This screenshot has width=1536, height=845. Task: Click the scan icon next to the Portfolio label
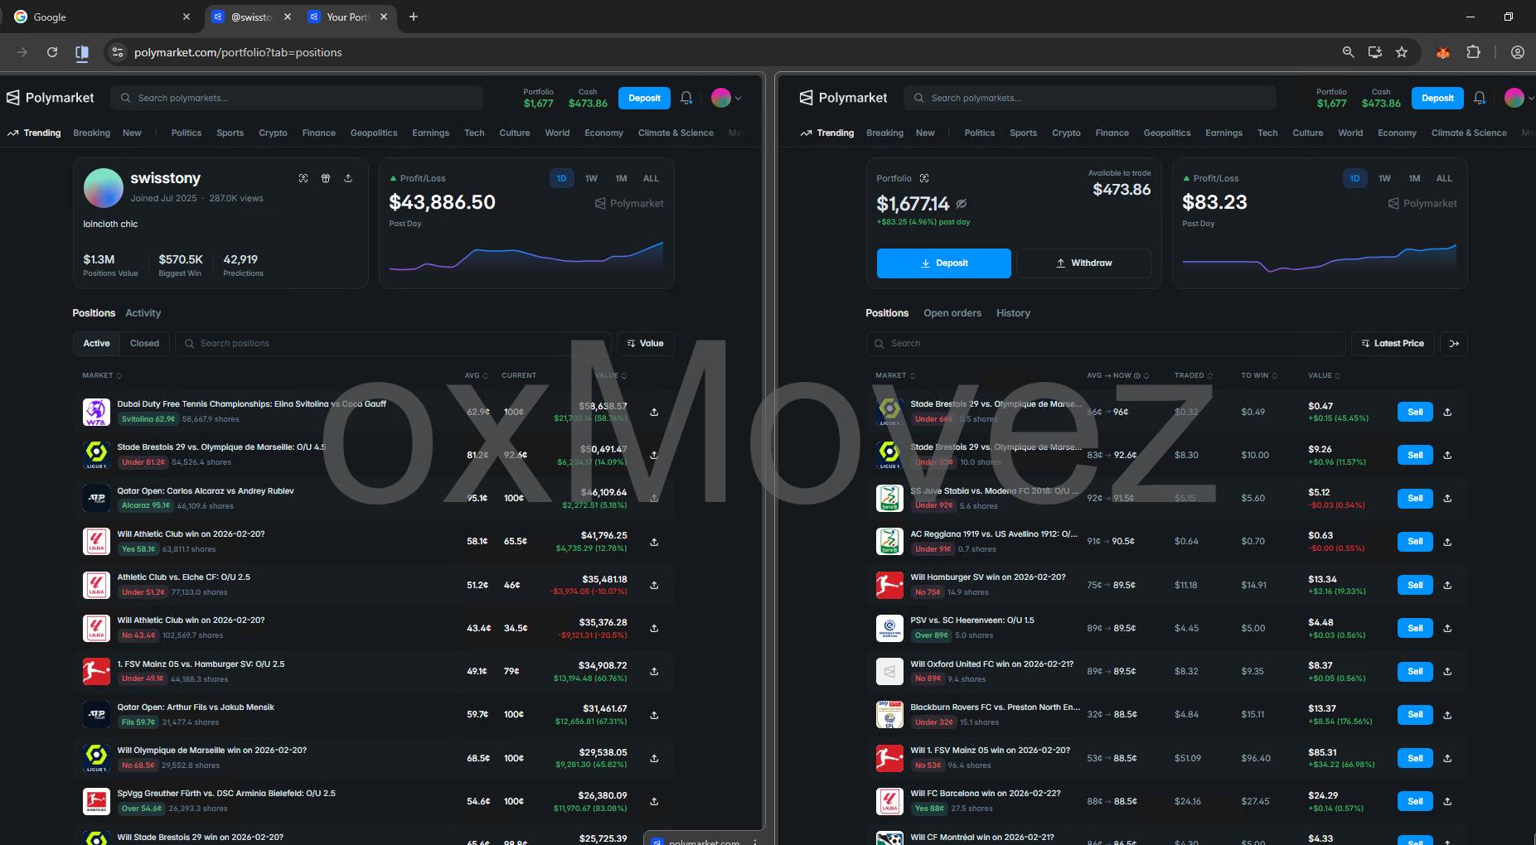point(924,178)
